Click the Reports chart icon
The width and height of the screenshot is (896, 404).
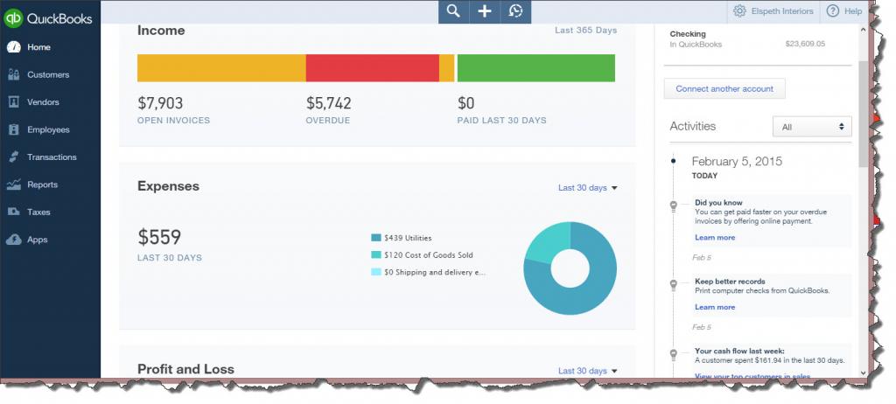pos(14,185)
